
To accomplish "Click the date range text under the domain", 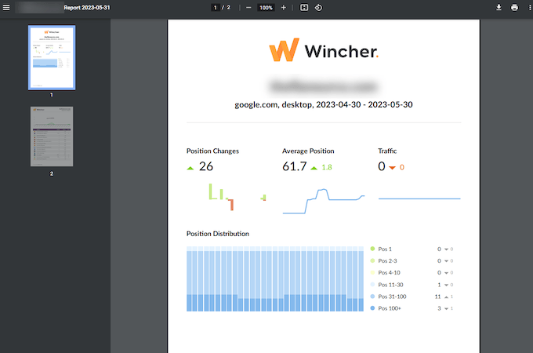I will pyautogui.click(x=324, y=104).
